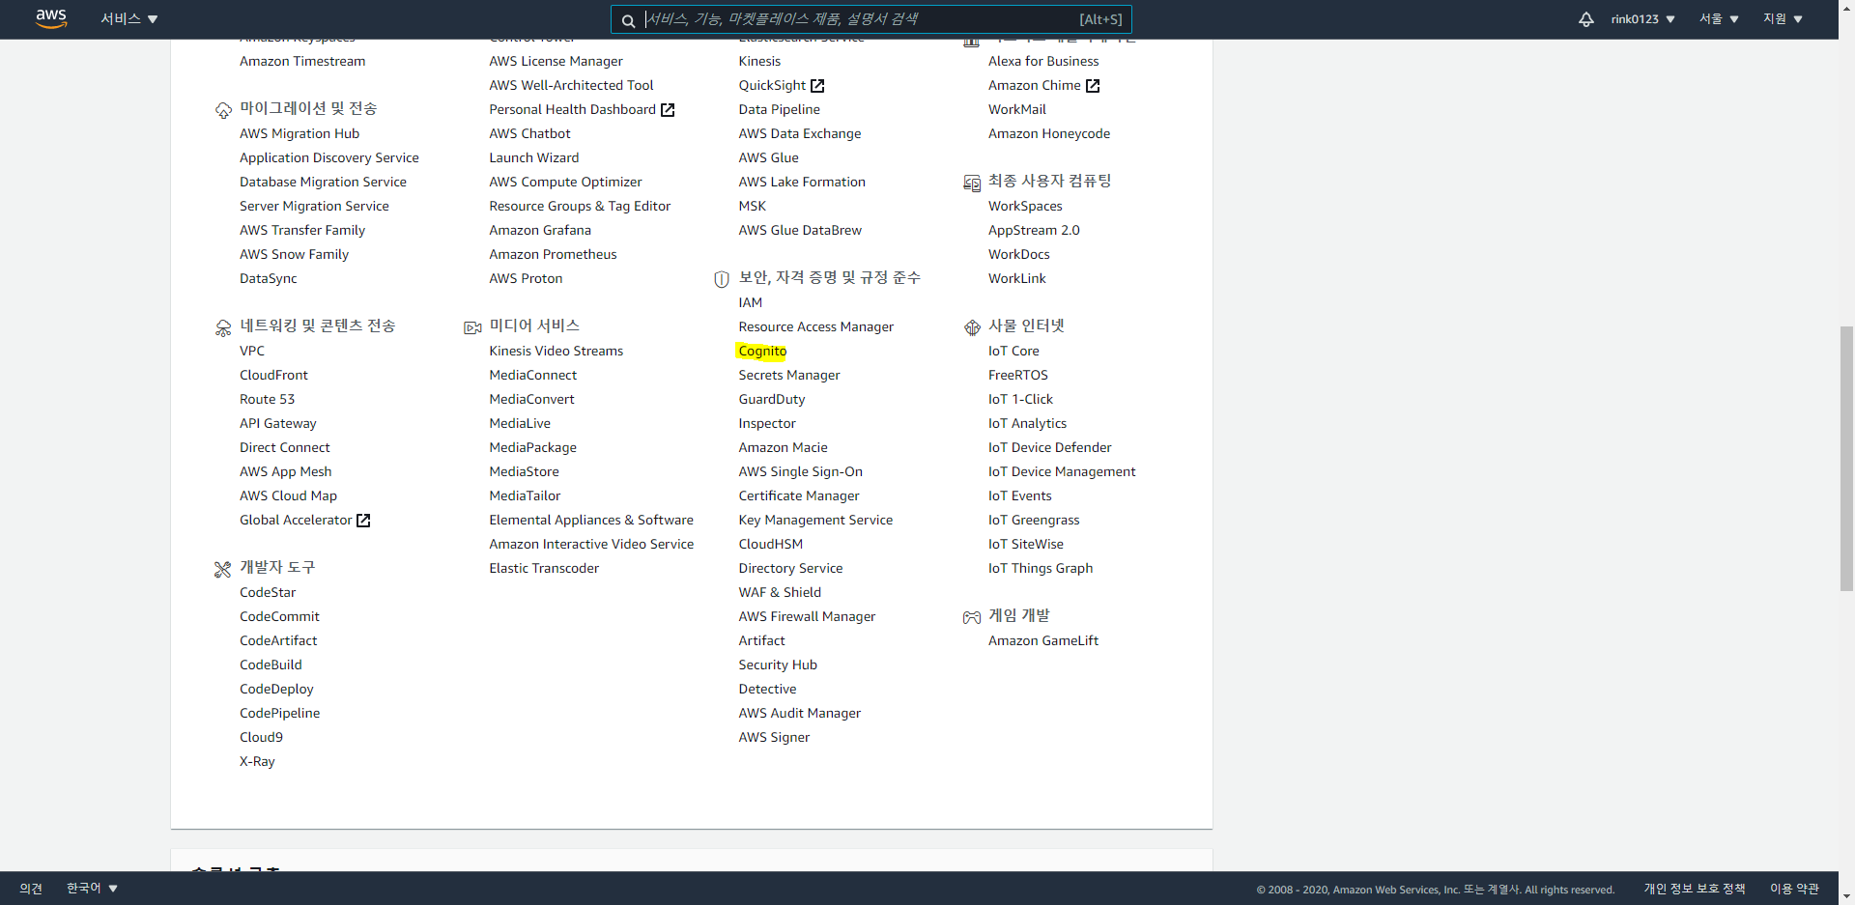Click the media services category icon

[472, 327]
